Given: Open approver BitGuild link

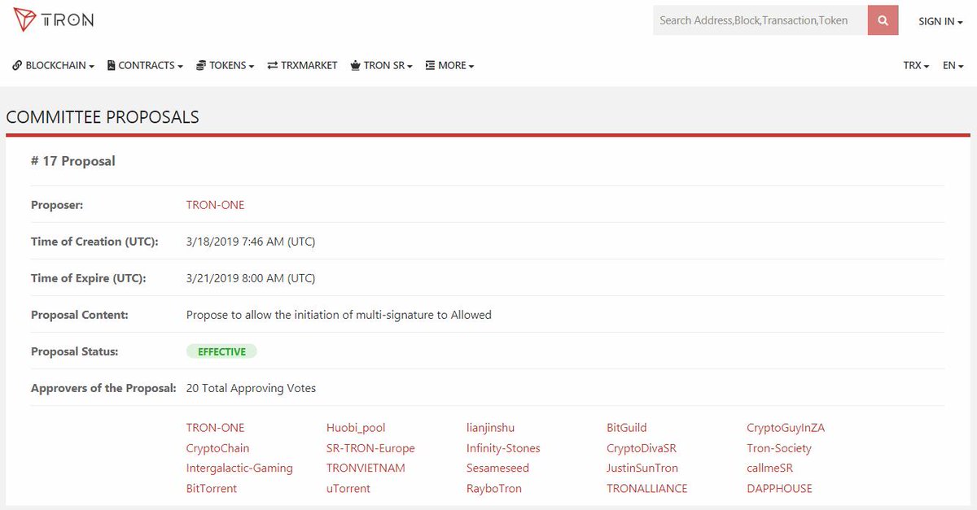Looking at the screenshot, I should 627,428.
